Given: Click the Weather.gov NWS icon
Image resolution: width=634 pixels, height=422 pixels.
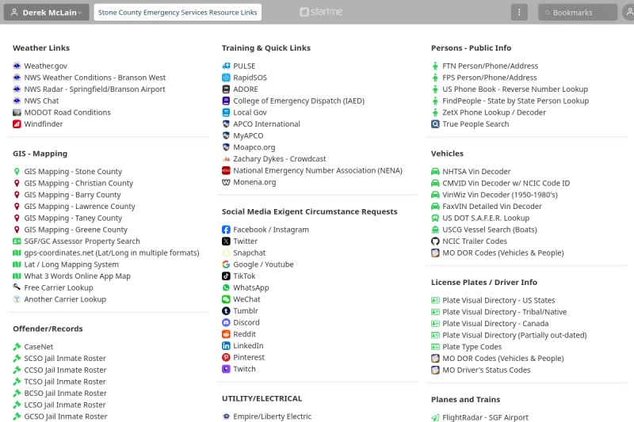Looking at the screenshot, I should pos(17,66).
